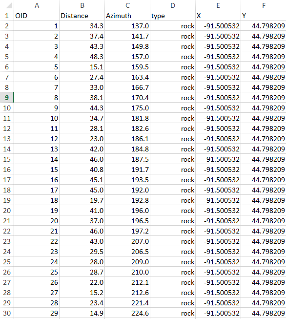Viewport: 286px width, 319px height.
Task: Select Azimuth cell 181.8
Action: (127, 118)
